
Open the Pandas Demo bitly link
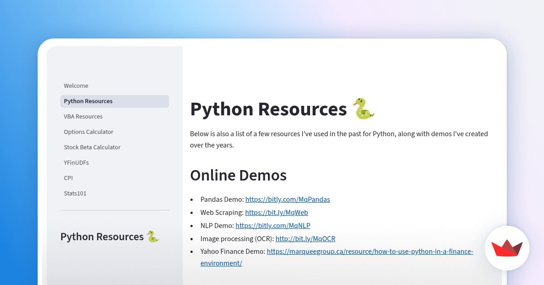[287, 199]
